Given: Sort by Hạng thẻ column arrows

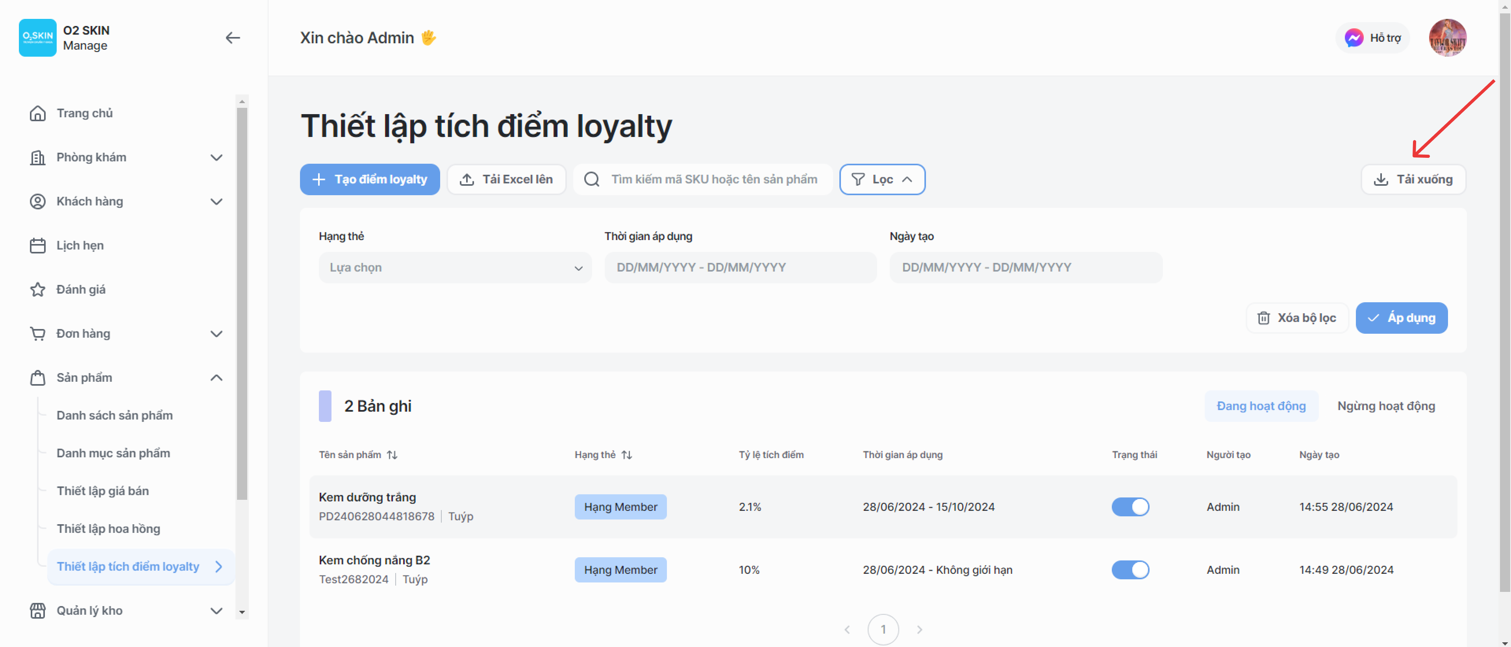Looking at the screenshot, I should [x=627, y=455].
